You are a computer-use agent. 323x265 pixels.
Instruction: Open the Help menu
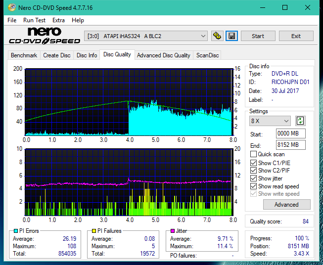(78, 20)
